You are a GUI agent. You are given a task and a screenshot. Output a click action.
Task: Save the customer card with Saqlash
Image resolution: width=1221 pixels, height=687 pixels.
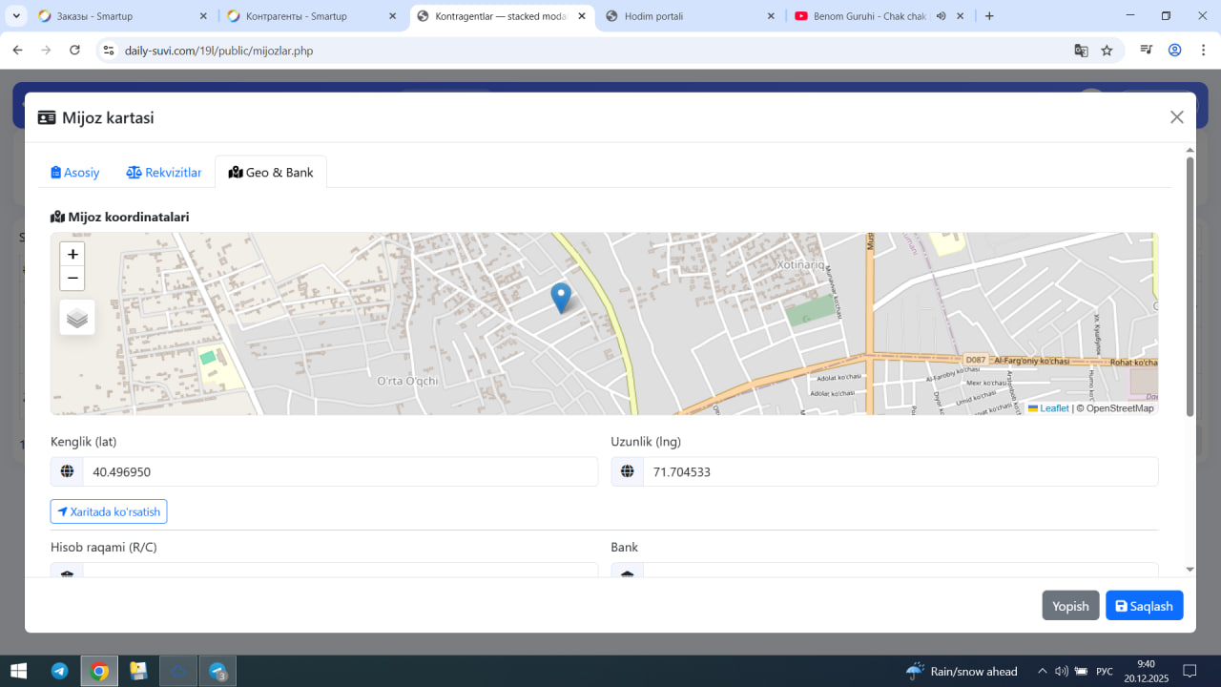pyautogui.click(x=1145, y=606)
